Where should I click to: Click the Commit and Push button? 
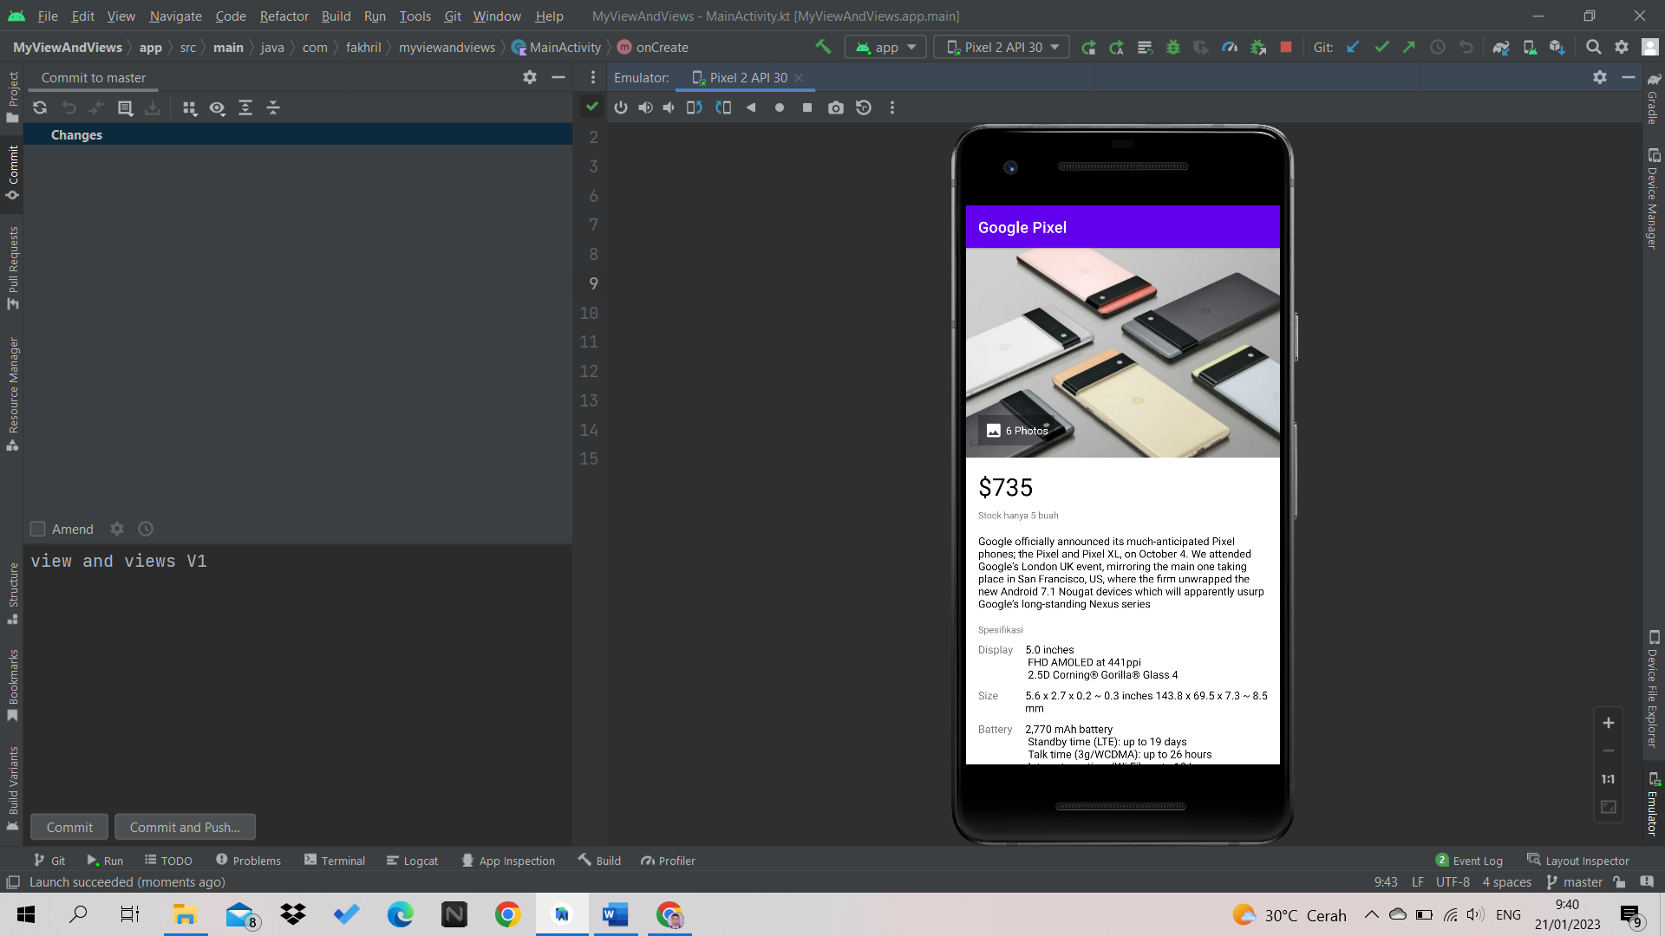pyautogui.click(x=185, y=827)
